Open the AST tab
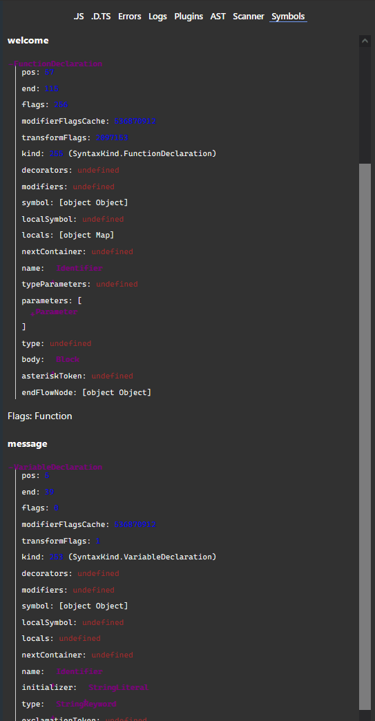 [x=218, y=17]
